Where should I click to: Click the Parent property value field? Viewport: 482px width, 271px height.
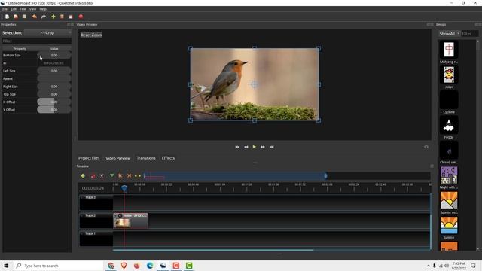[x=54, y=78]
